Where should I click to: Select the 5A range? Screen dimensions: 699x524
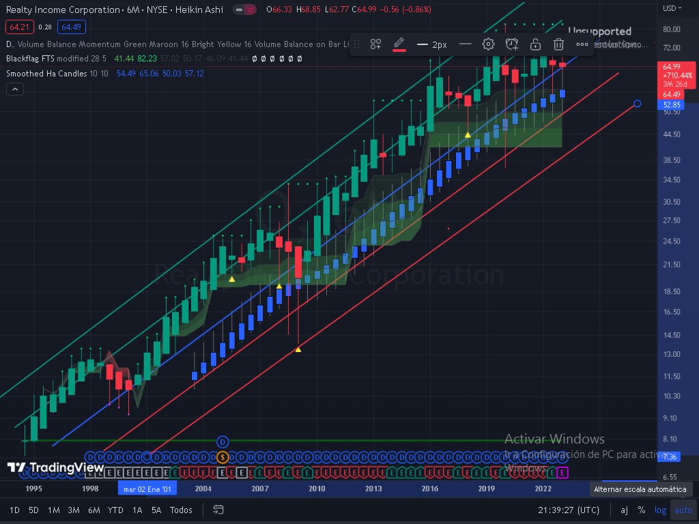pos(156,510)
